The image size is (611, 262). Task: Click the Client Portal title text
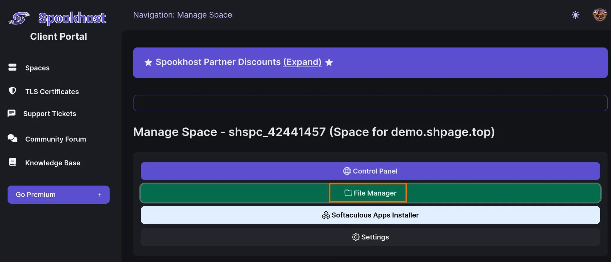pyautogui.click(x=58, y=37)
